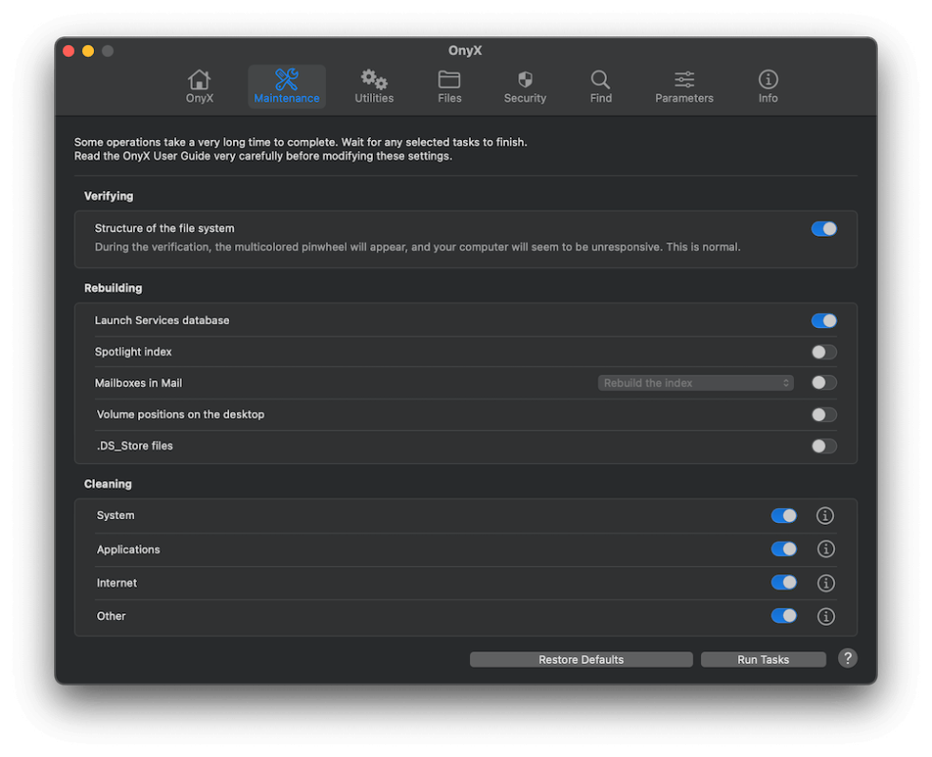The width and height of the screenshot is (932, 757).
Task: Click the Run Tasks button
Action: (763, 659)
